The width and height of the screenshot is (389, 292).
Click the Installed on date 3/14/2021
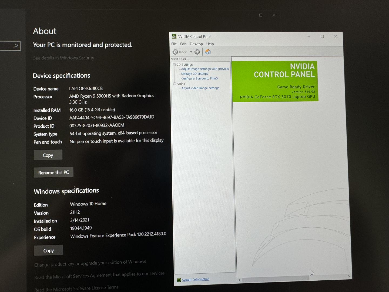coord(80,220)
